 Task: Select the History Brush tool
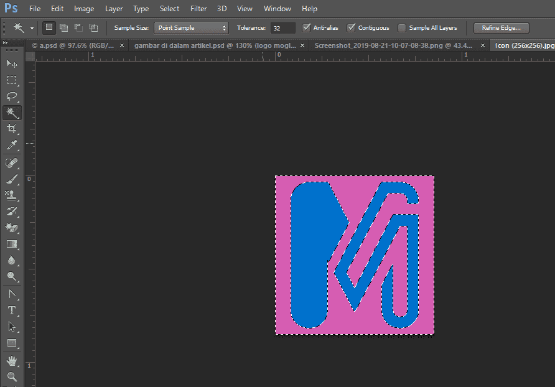12,212
